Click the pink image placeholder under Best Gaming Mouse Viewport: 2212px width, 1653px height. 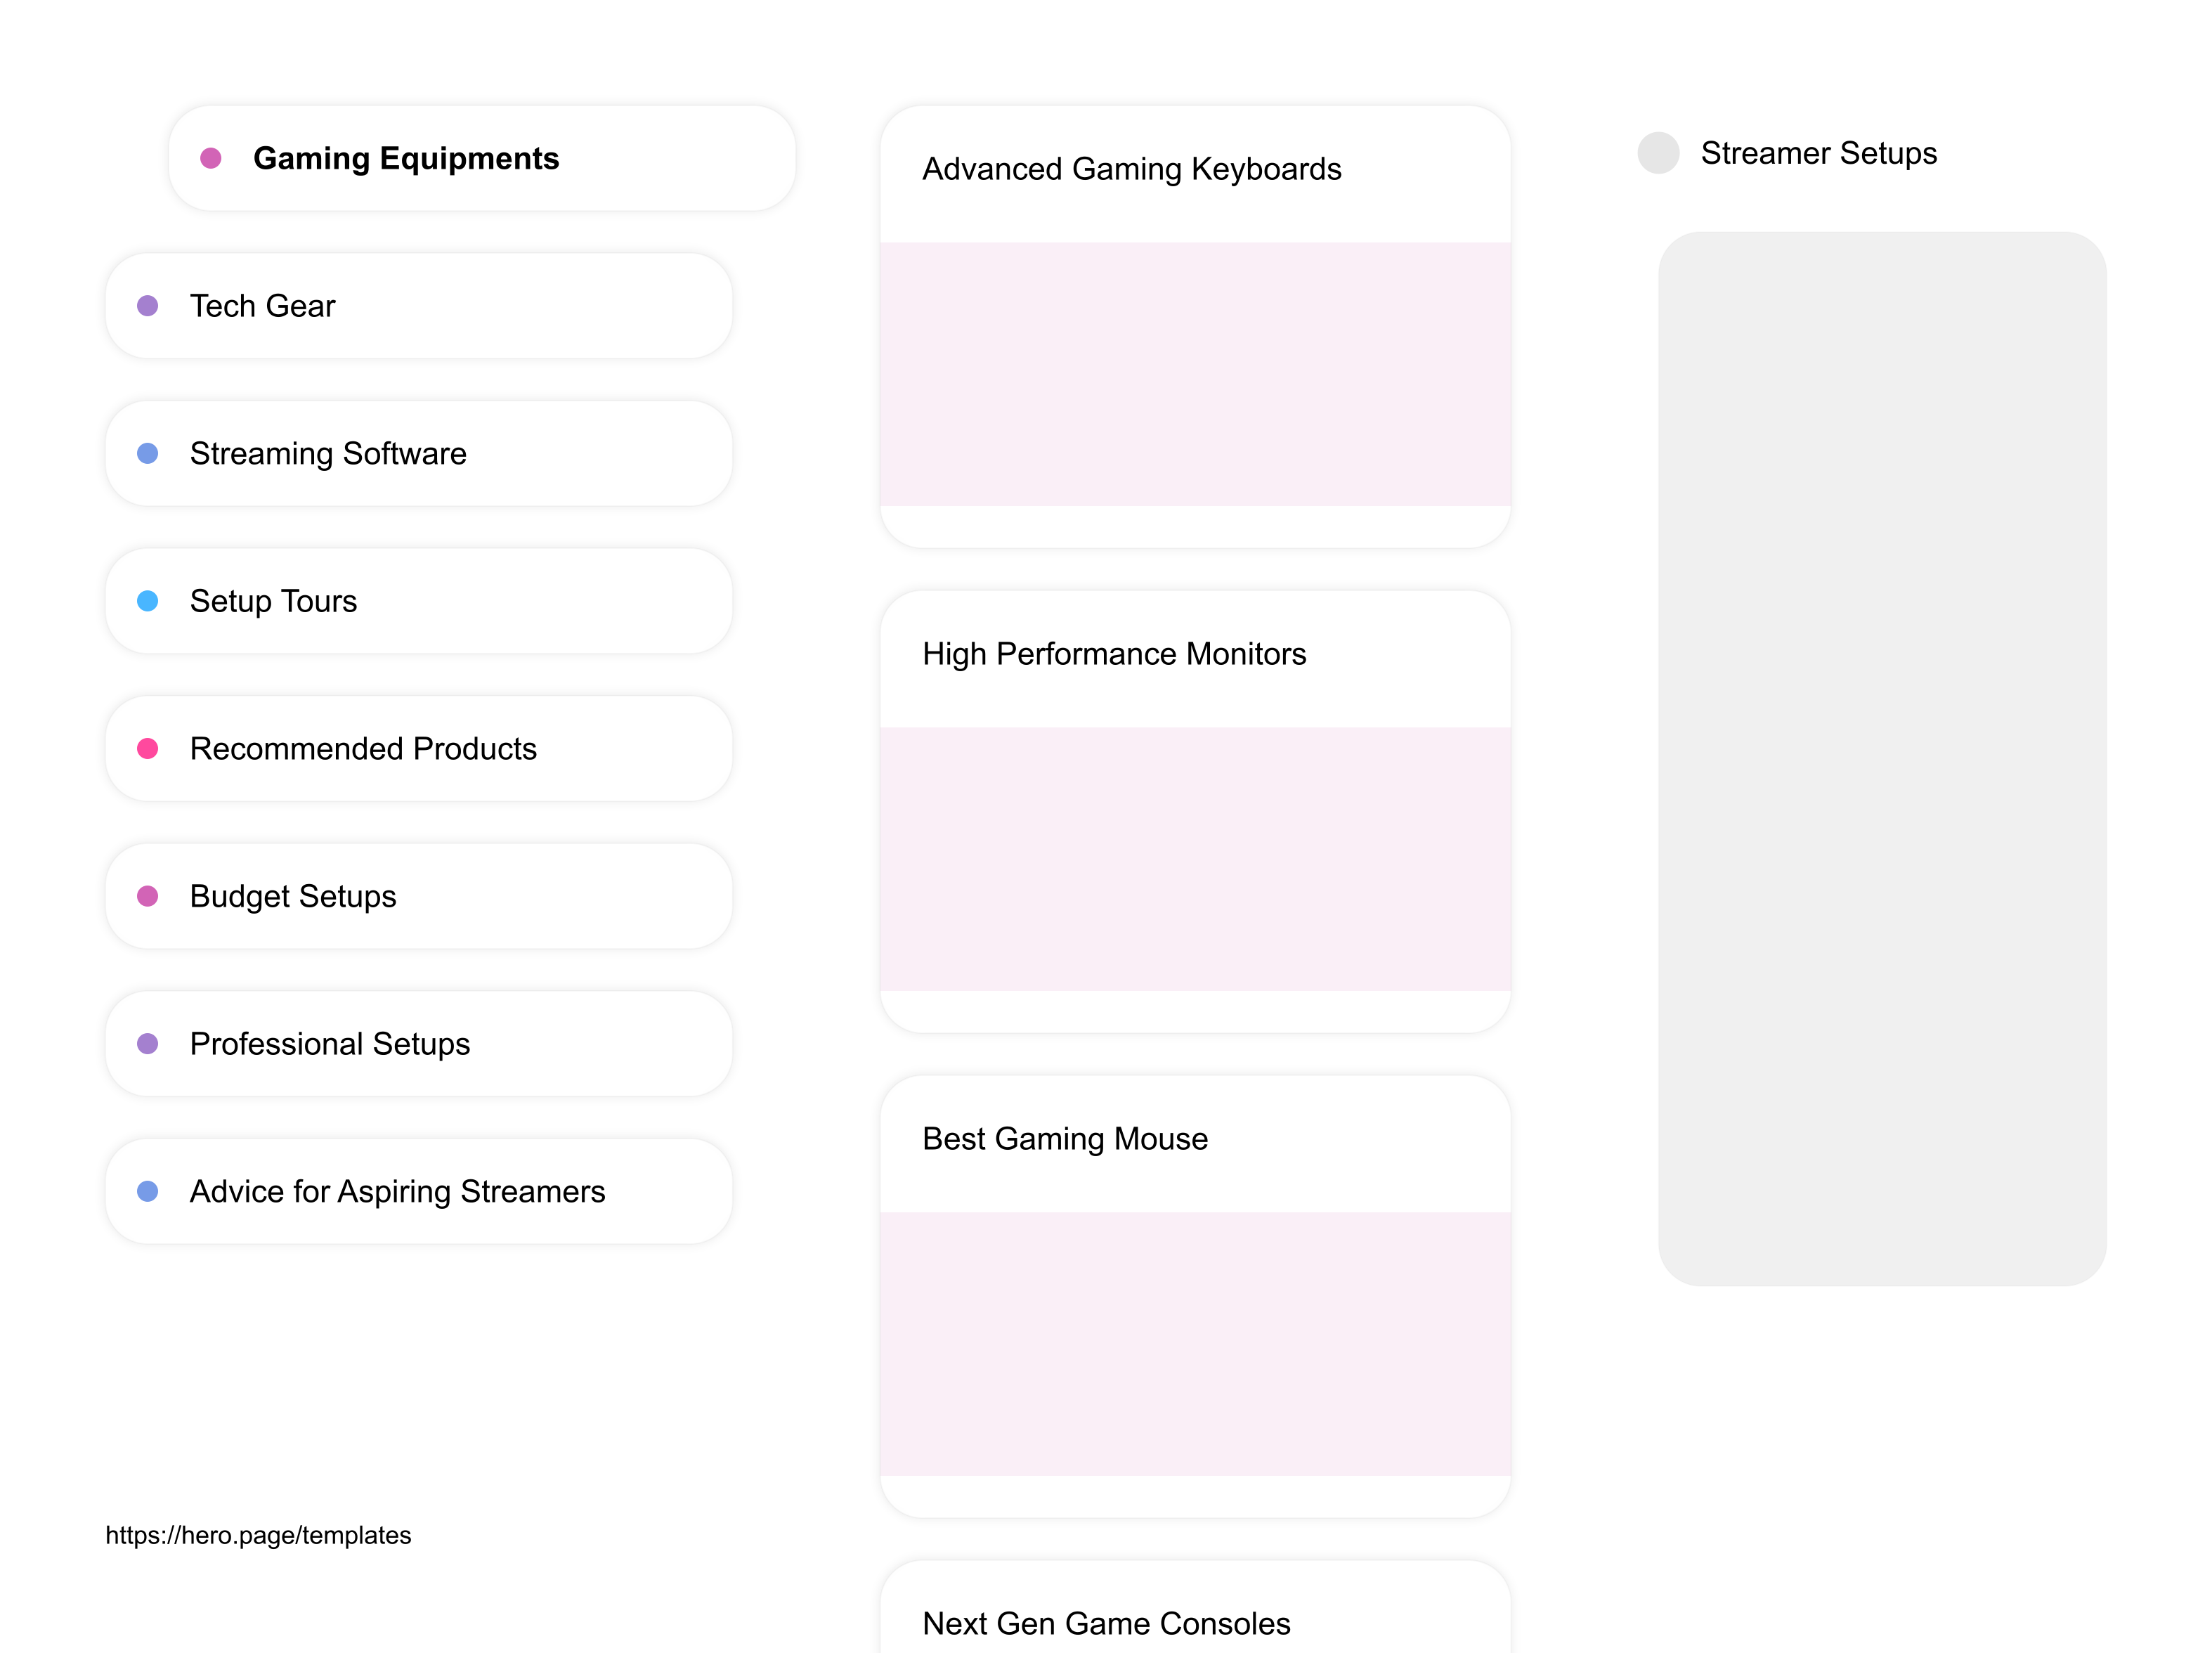click(x=1196, y=1340)
